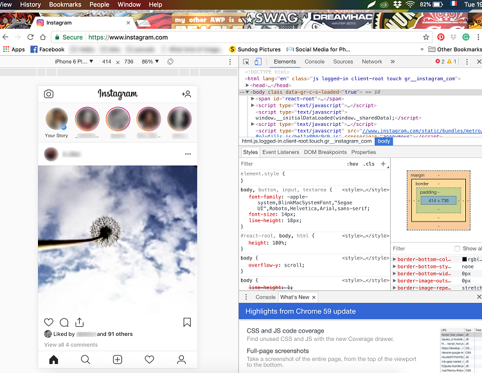
Task: Open the Bookmarks menu
Action: click(65, 4)
